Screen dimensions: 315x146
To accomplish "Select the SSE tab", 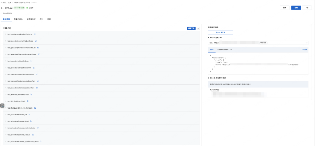I will point(212,49).
